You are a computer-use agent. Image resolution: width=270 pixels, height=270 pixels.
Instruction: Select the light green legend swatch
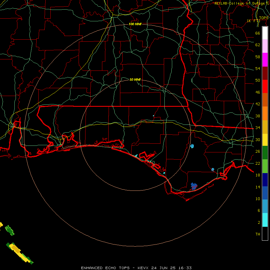coord(265,166)
